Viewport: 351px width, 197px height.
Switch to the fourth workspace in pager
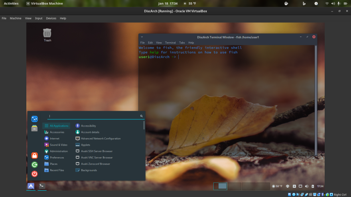(x=262, y=186)
